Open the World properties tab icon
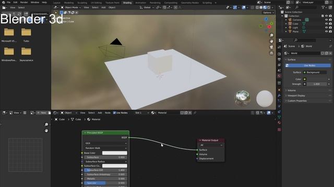Viewport: 334px width, 187px height. [279, 76]
